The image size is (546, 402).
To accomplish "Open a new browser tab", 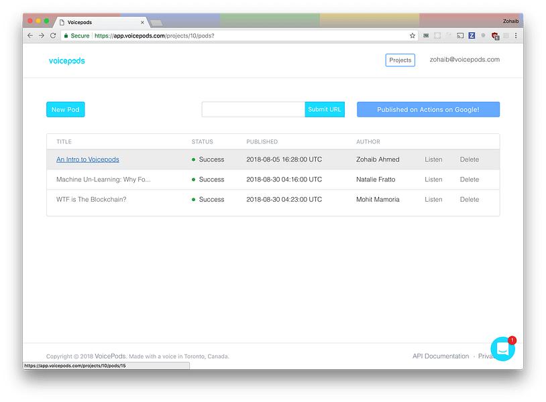I will coord(156,23).
